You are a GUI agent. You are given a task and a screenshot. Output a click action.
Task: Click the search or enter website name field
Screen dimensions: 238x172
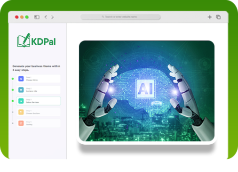pyautogui.click(x=120, y=17)
